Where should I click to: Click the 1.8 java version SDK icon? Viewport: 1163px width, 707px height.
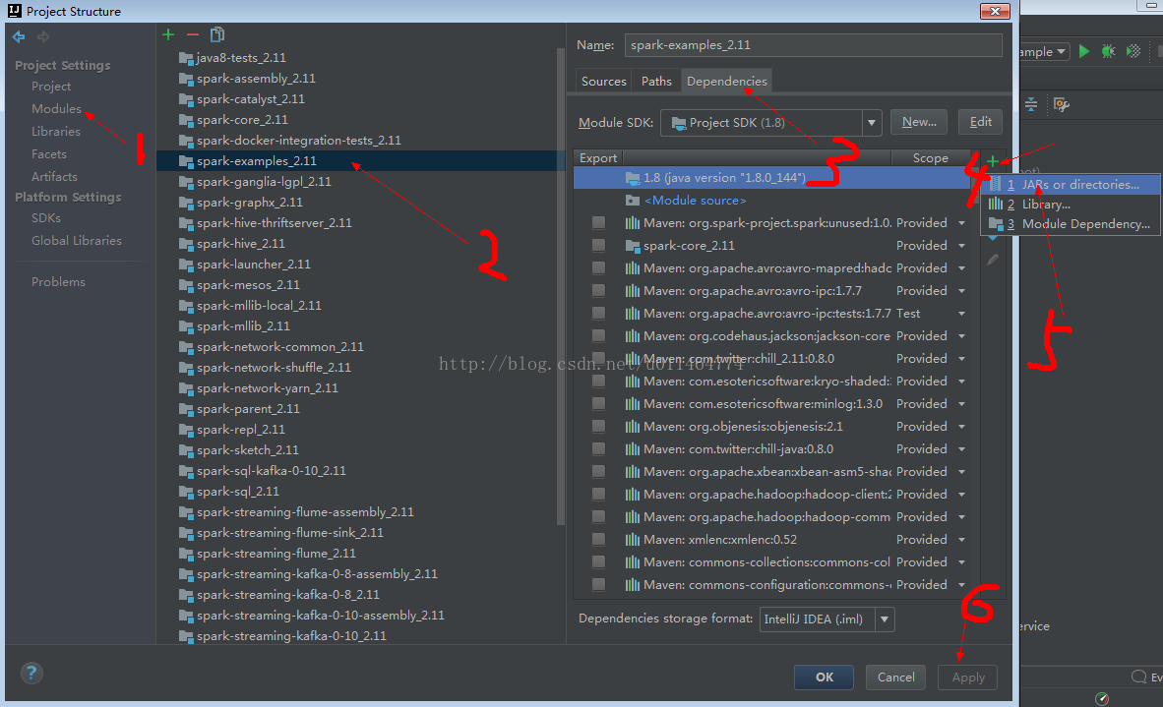click(632, 178)
